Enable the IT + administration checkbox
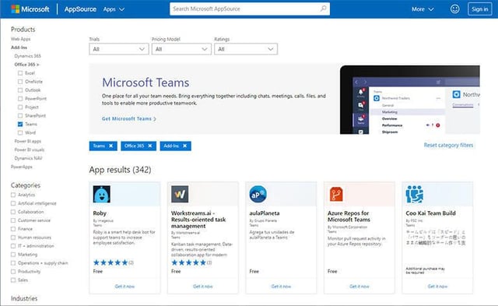The image size is (498, 306). coord(13,246)
